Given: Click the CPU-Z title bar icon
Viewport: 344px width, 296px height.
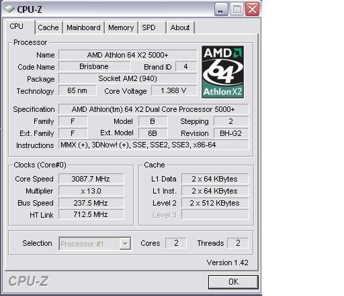Looking at the screenshot, I should pos(9,9).
